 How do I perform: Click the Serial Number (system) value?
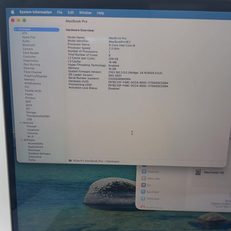tap(119, 79)
